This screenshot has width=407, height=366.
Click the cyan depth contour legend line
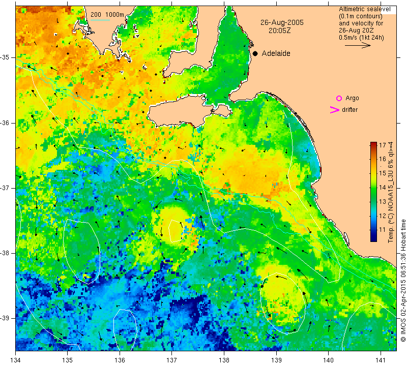tap(100, 20)
